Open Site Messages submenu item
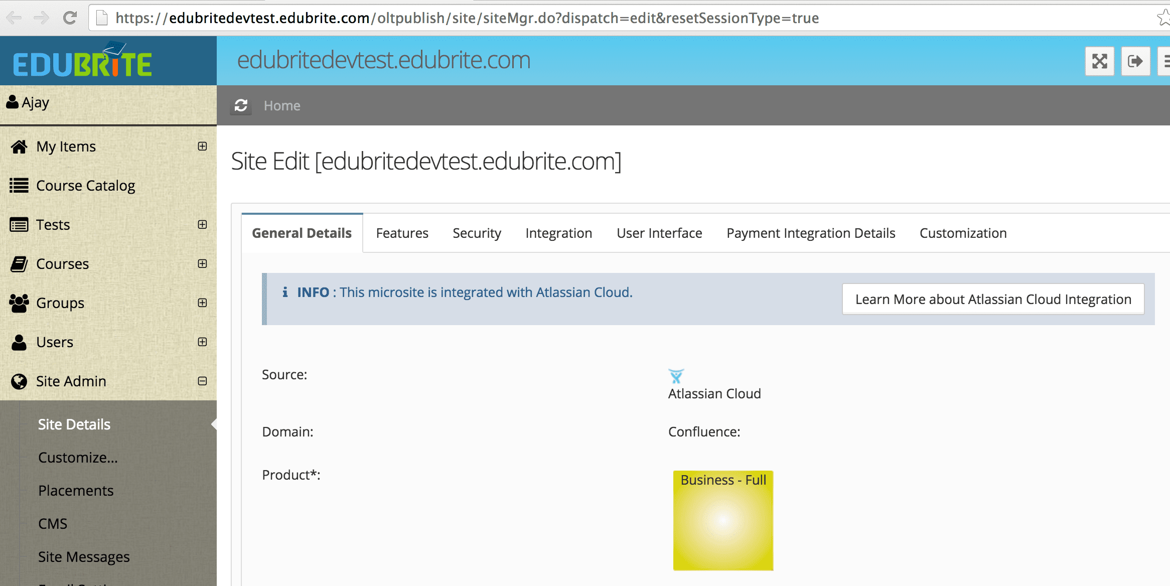This screenshot has width=1170, height=586. click(x=84, y=557)
